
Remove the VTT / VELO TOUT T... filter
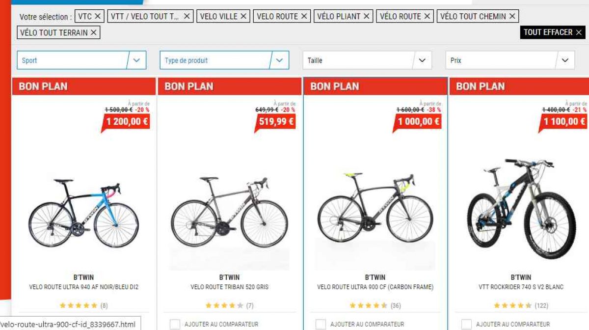[187, 16]
